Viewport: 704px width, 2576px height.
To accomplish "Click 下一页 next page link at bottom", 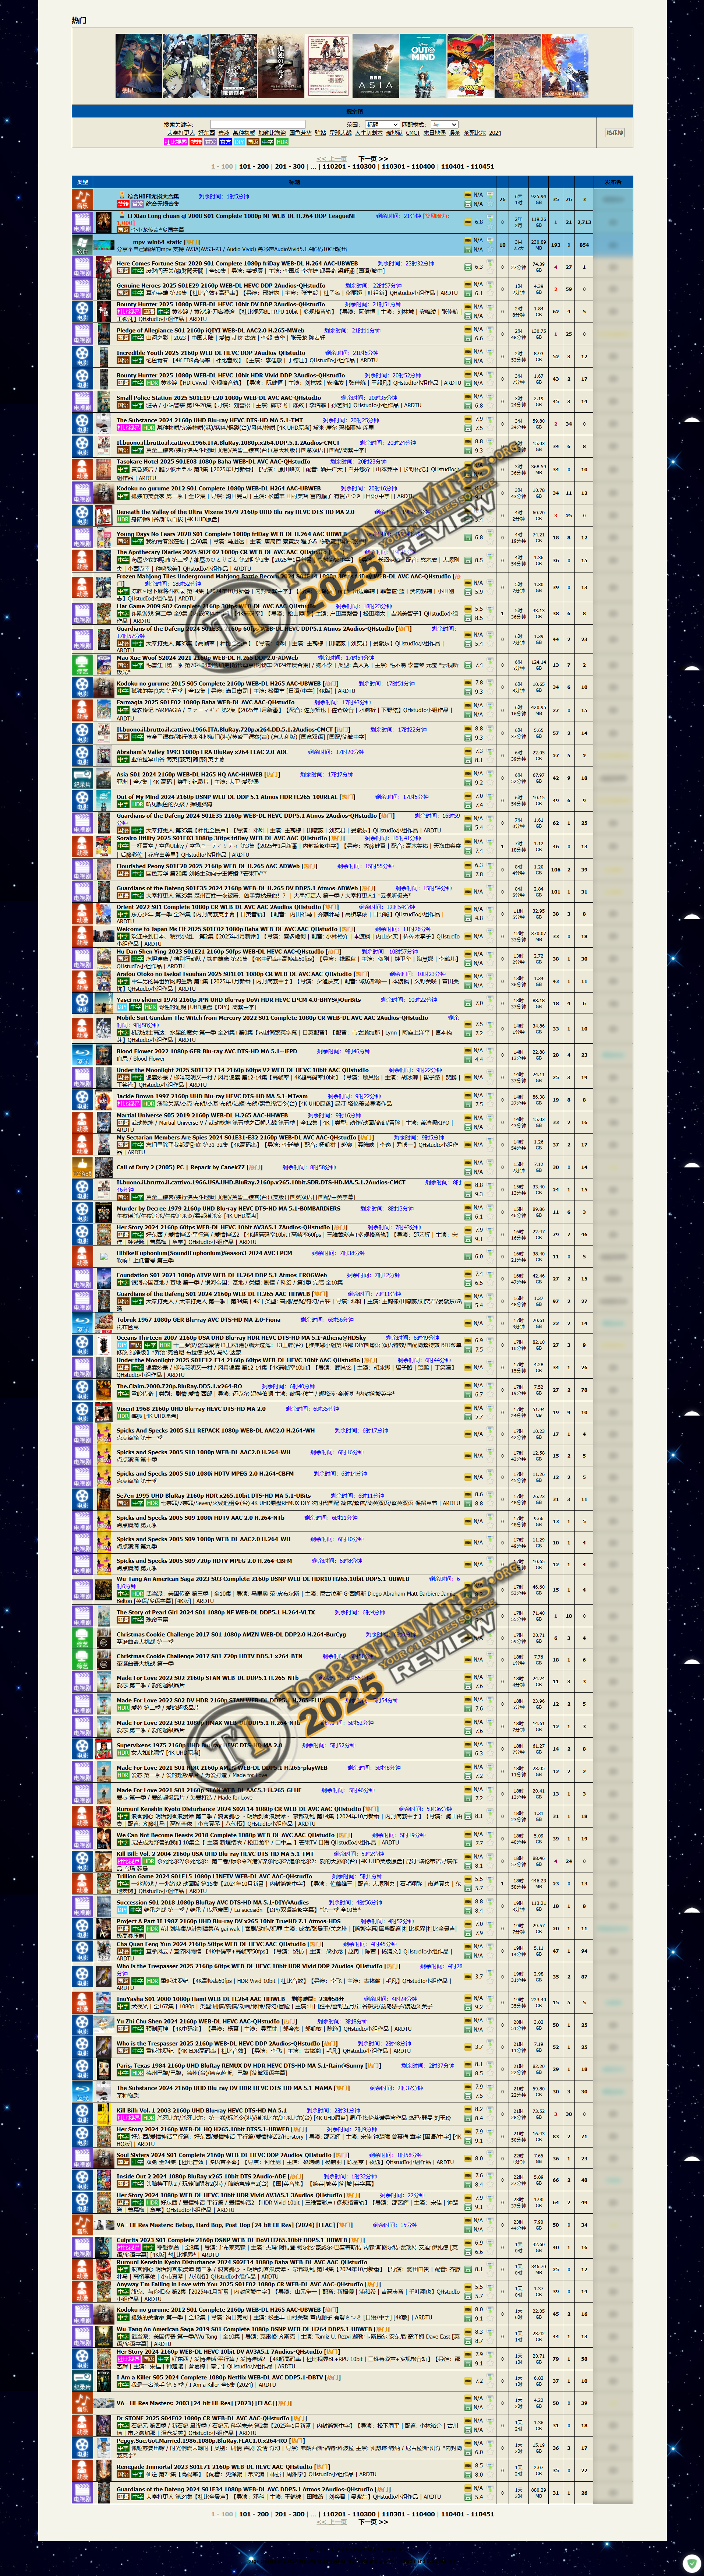I will coord(373,2522).
